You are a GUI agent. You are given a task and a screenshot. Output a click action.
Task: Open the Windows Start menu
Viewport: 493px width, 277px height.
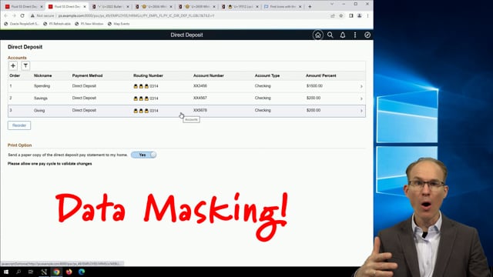(x=6, y=272)
